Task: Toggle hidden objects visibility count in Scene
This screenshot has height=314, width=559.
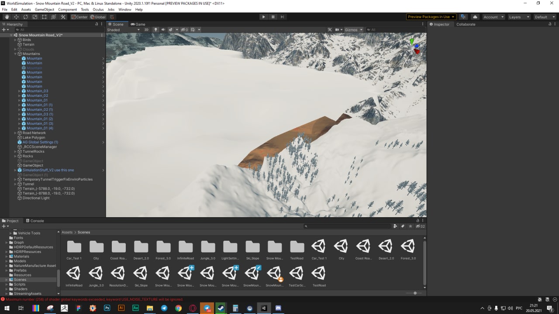Action: [185, 30]
